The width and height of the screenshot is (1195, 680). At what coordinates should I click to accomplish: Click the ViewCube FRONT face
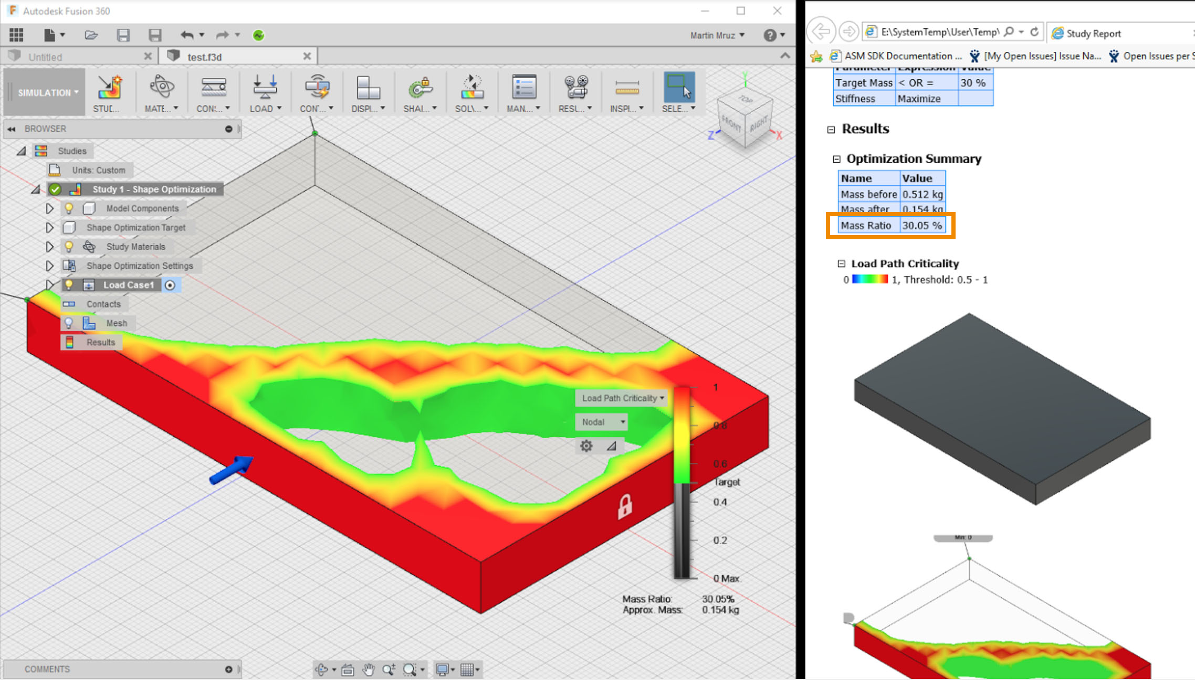click(731, 124)
